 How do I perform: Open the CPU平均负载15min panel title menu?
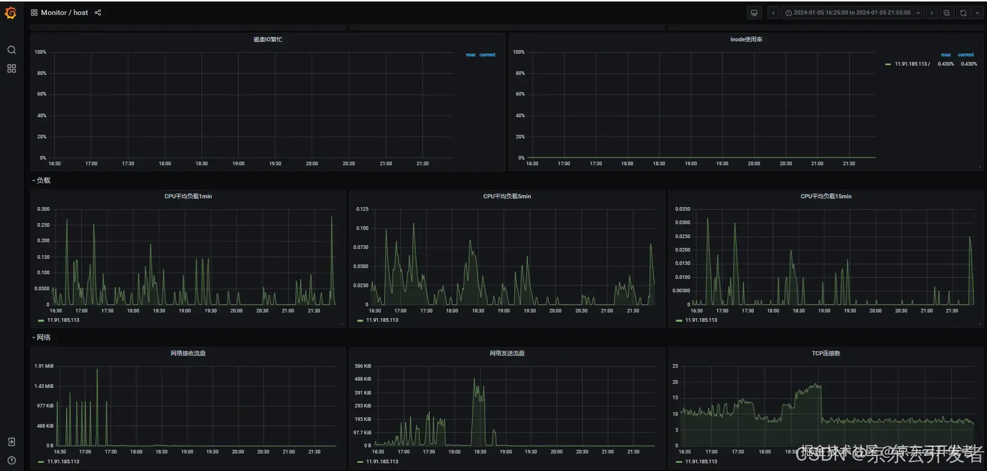tap(826, 196)
